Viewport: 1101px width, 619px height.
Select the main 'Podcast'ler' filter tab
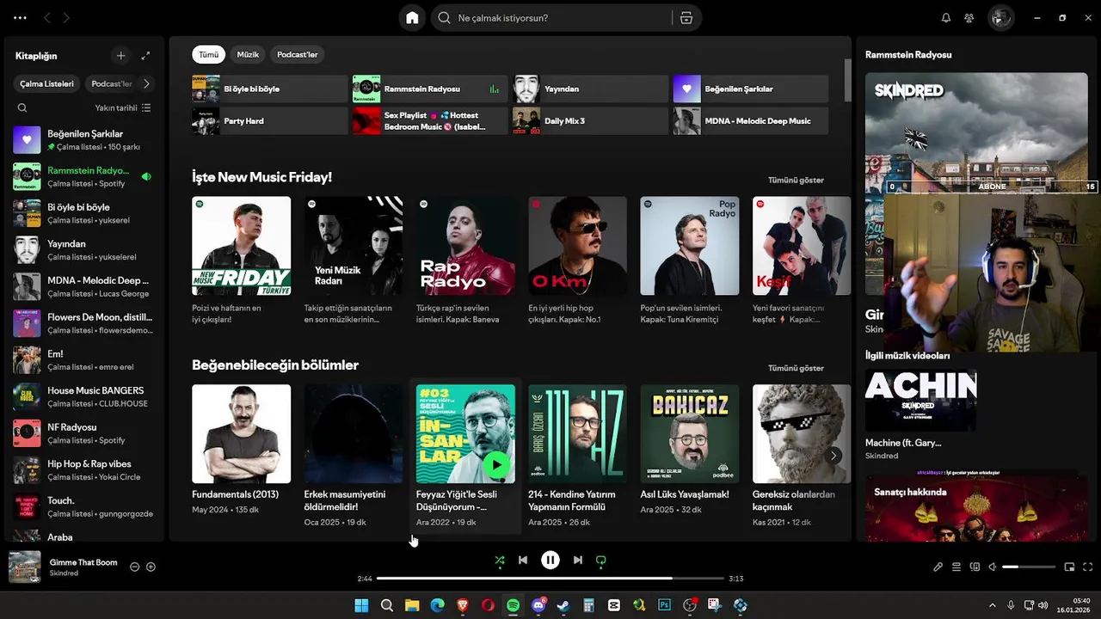click(297, 55)
